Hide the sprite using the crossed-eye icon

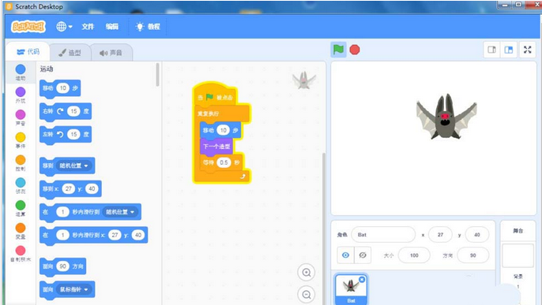point(363,255)
